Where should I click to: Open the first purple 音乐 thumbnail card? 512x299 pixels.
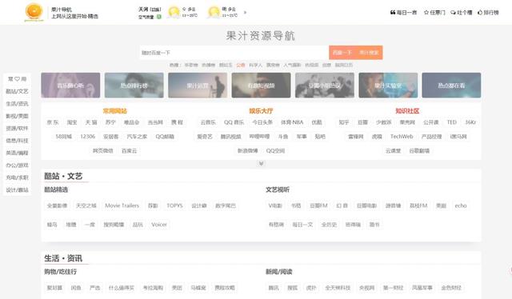click(70, 86)
